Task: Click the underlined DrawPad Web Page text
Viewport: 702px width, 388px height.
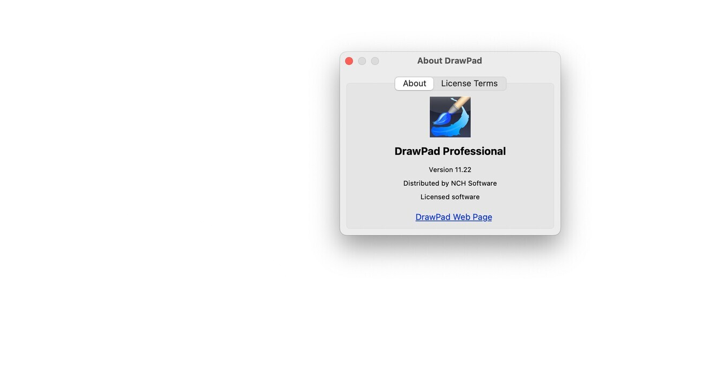Action: pyautogui.click(x=453, y=217)
